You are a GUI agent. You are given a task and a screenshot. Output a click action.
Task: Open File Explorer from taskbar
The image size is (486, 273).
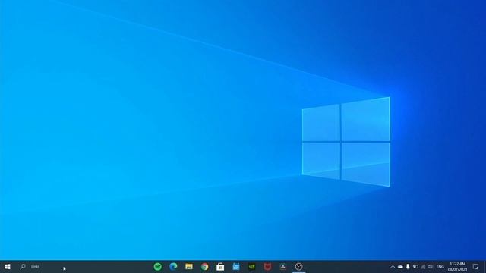189,266
